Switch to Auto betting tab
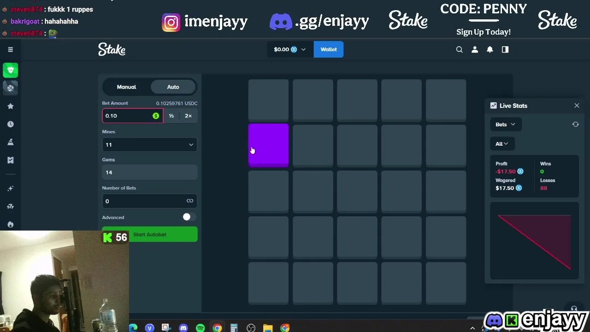The image size is (590, 332). tap(173, 87)
